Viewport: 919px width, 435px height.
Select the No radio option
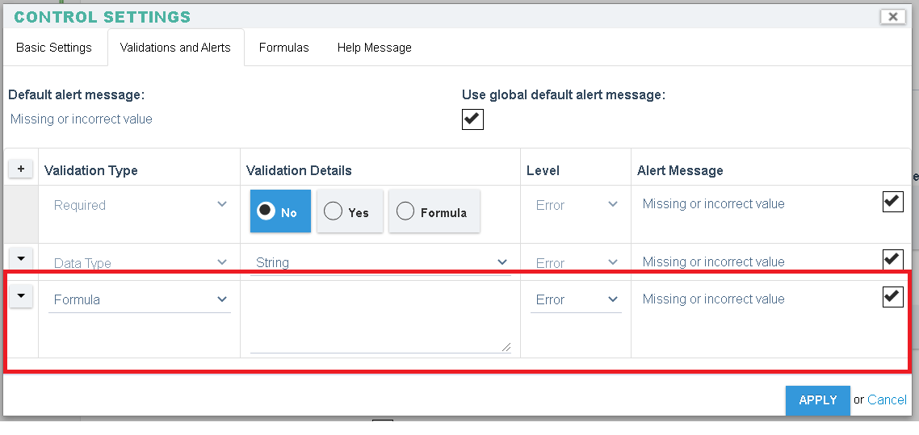tap(280, 211)
